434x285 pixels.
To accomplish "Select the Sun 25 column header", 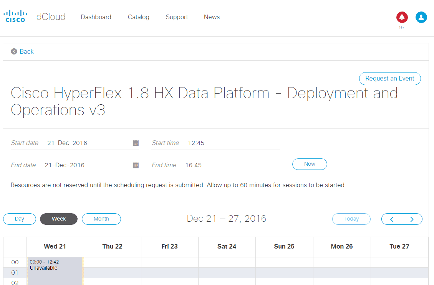I will (x=284, y=247).
